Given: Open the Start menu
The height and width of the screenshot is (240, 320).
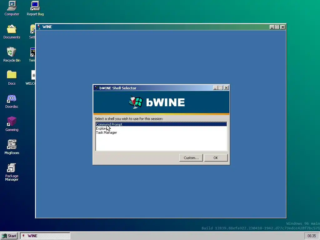Looking at the screenshot, I should point(9,236).
